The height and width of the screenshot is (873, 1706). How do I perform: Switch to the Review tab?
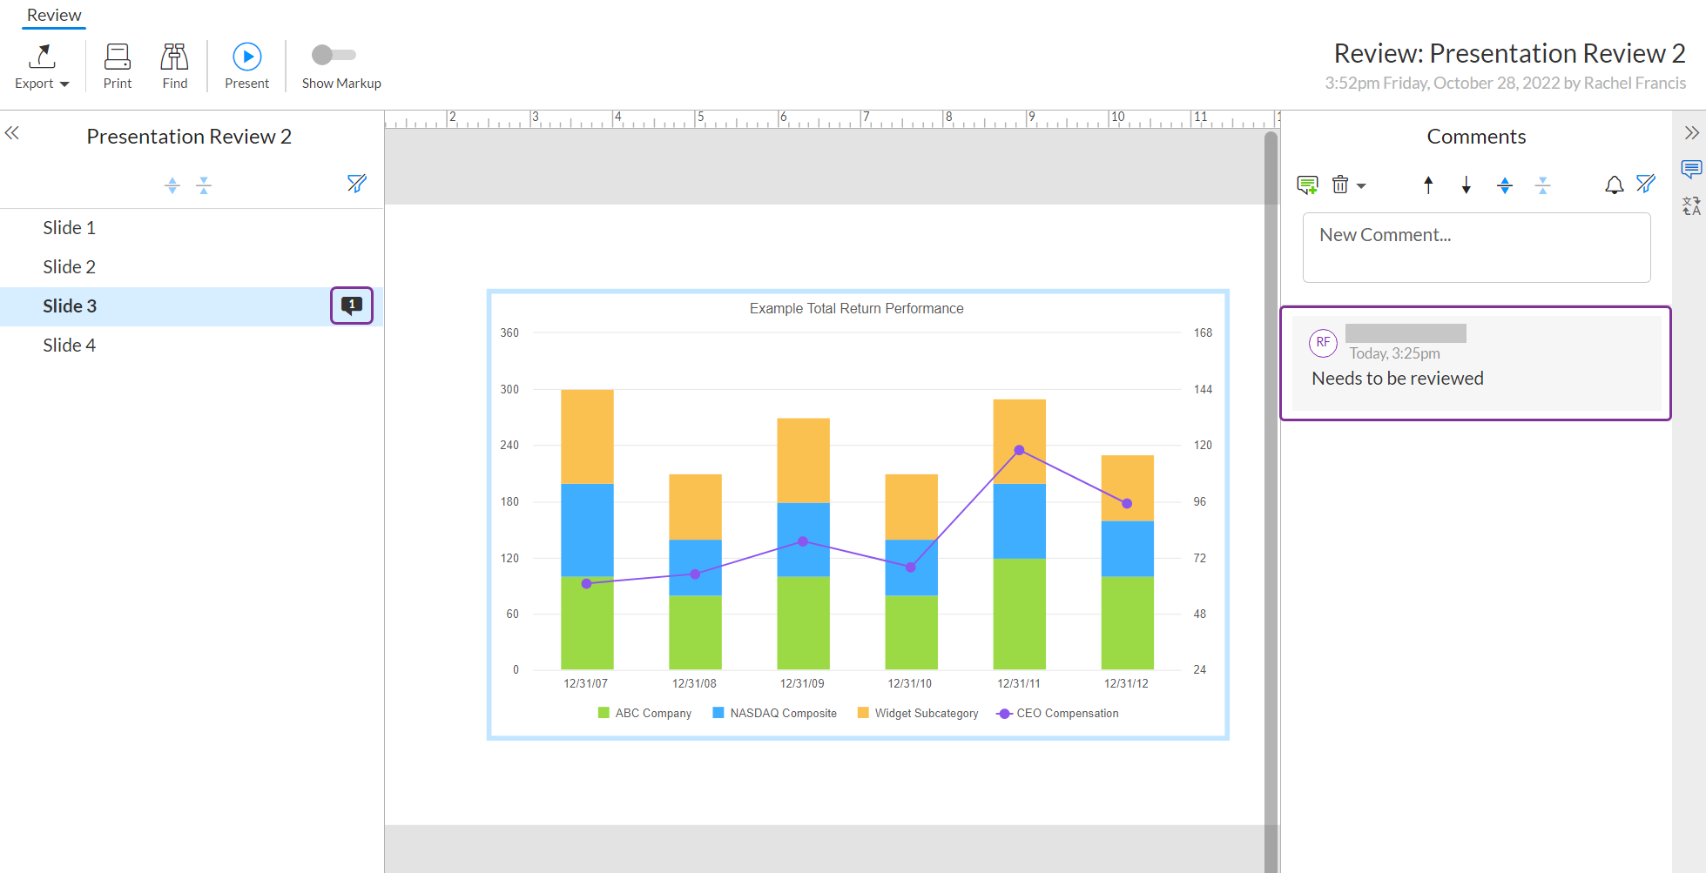[x=53, y=15]
